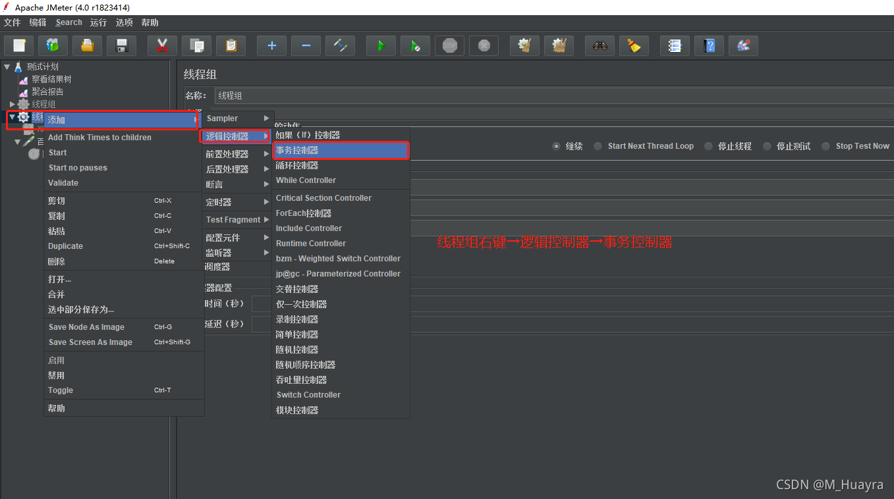This screenshot has height=499, width=894.
Task: Open the 文件 menu
Action: pos(12,22)
